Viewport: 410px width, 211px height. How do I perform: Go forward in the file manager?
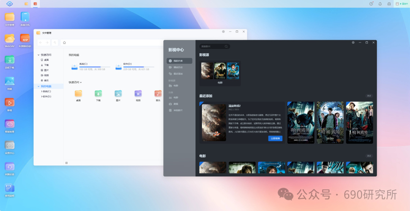(47, 43)
